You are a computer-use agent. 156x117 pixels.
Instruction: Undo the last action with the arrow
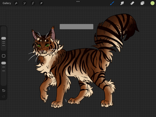click(x=4, y=90)
